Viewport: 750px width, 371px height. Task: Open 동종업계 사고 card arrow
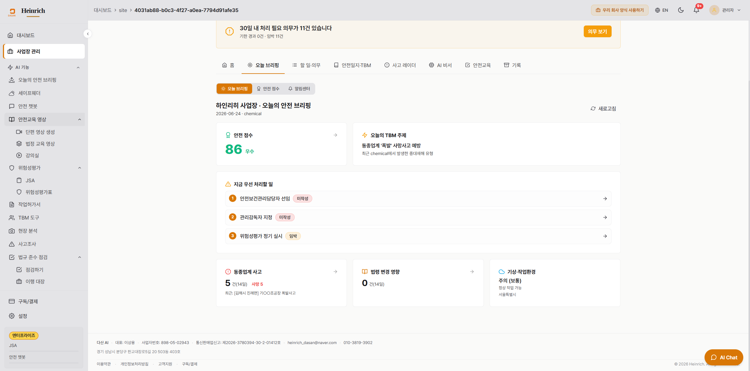coord(335,272)
